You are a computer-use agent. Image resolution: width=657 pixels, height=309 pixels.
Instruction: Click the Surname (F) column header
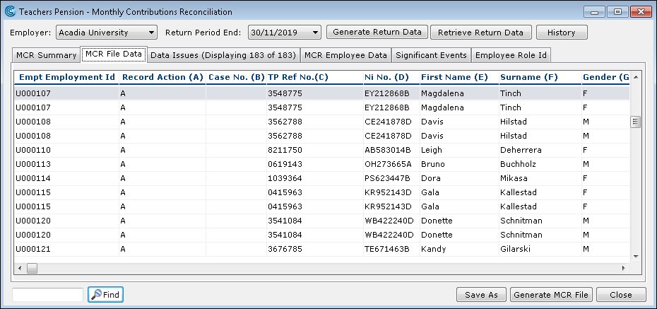tap(540, 78)
